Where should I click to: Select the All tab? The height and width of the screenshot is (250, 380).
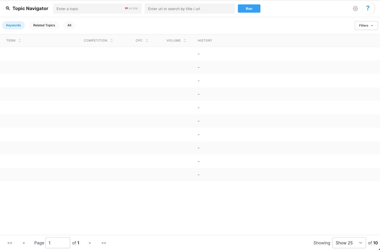coord(69,25)
